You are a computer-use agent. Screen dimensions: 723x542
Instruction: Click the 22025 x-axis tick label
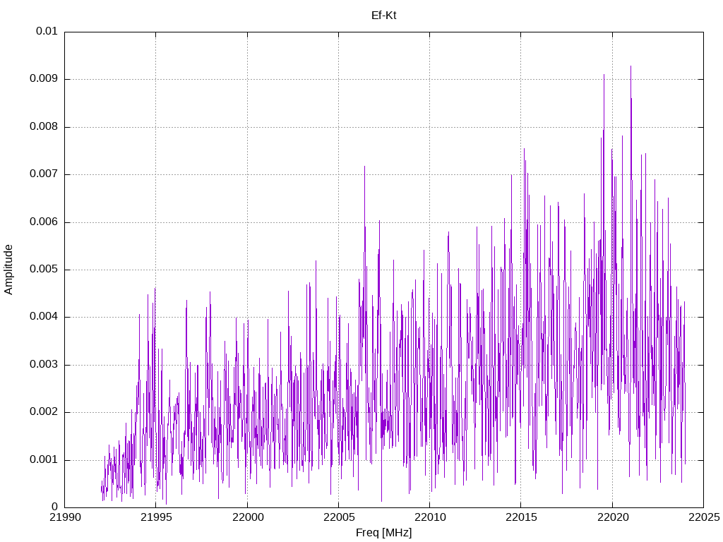coord(704,517)
